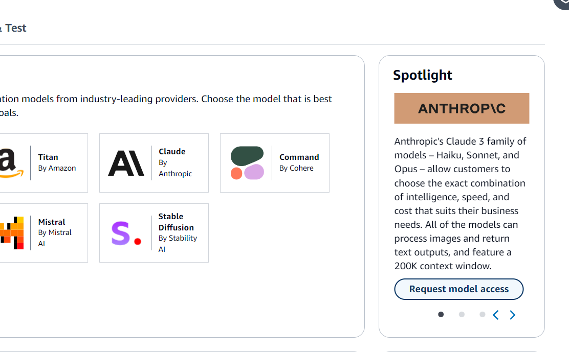Pick the Command model name label
Image resolution: width=569 pixels, height=352 pixels.
(x=299, y=157)
